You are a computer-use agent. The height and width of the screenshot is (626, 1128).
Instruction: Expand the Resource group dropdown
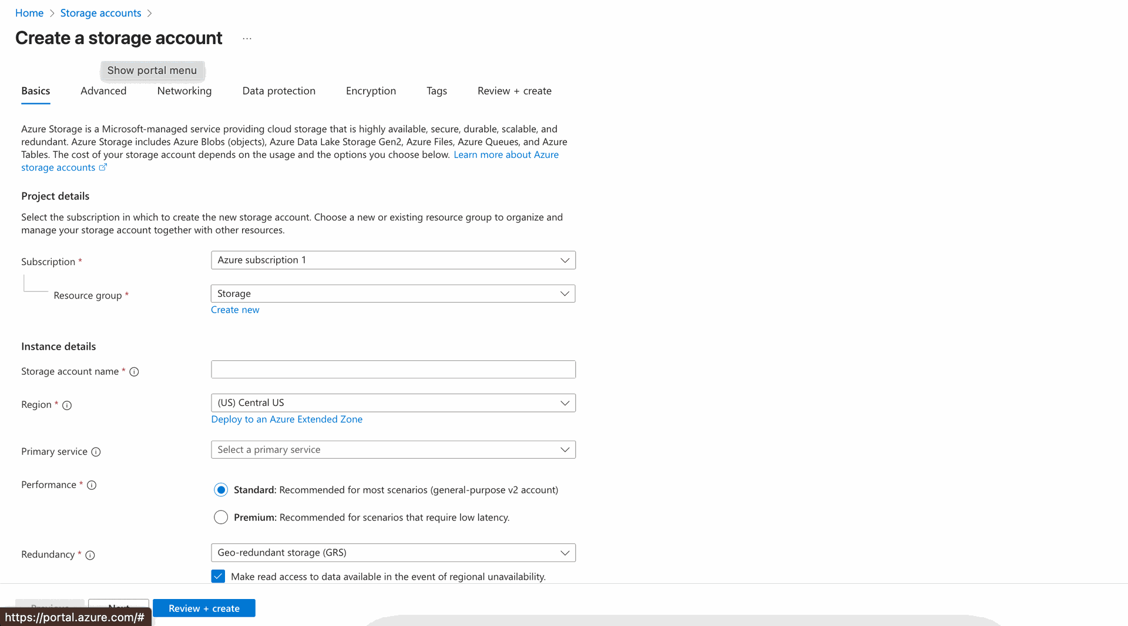[393, 294]
